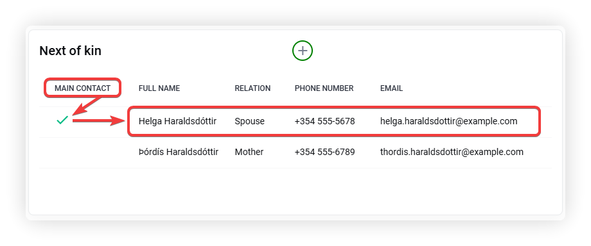Click the EMAIL column header
The width and height of the screenshot is (591, 246).
click(392, 88)
